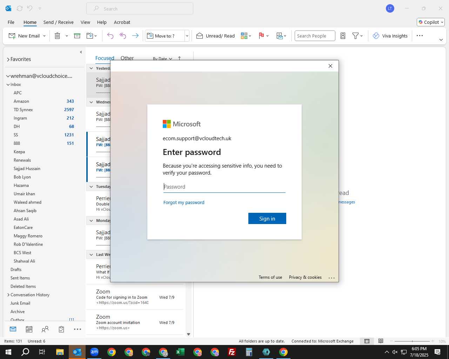The width and height of the screenshot is (449, 359).
Task: Expand the Favorites section
Action: [8, 60]
